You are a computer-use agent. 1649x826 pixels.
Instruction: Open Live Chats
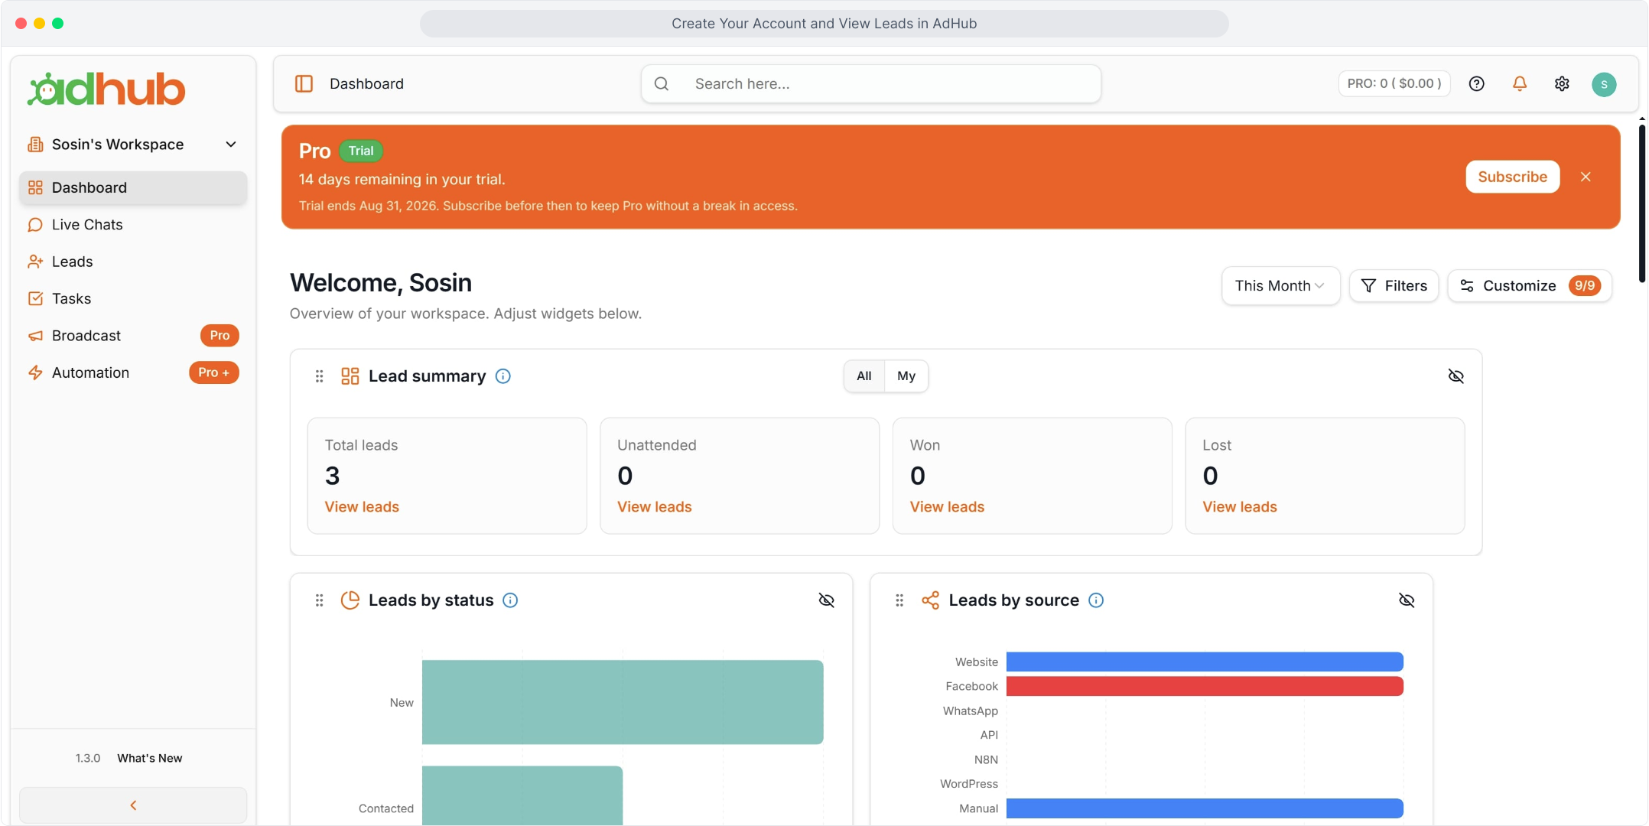133,225
